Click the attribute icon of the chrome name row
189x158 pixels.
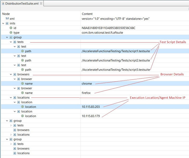22,83
